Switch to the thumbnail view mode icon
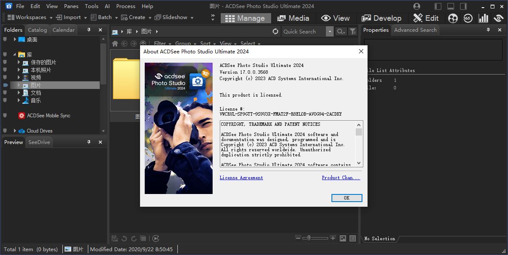Image resolution: width=508 pixels, height=255 pixels. 343,238
